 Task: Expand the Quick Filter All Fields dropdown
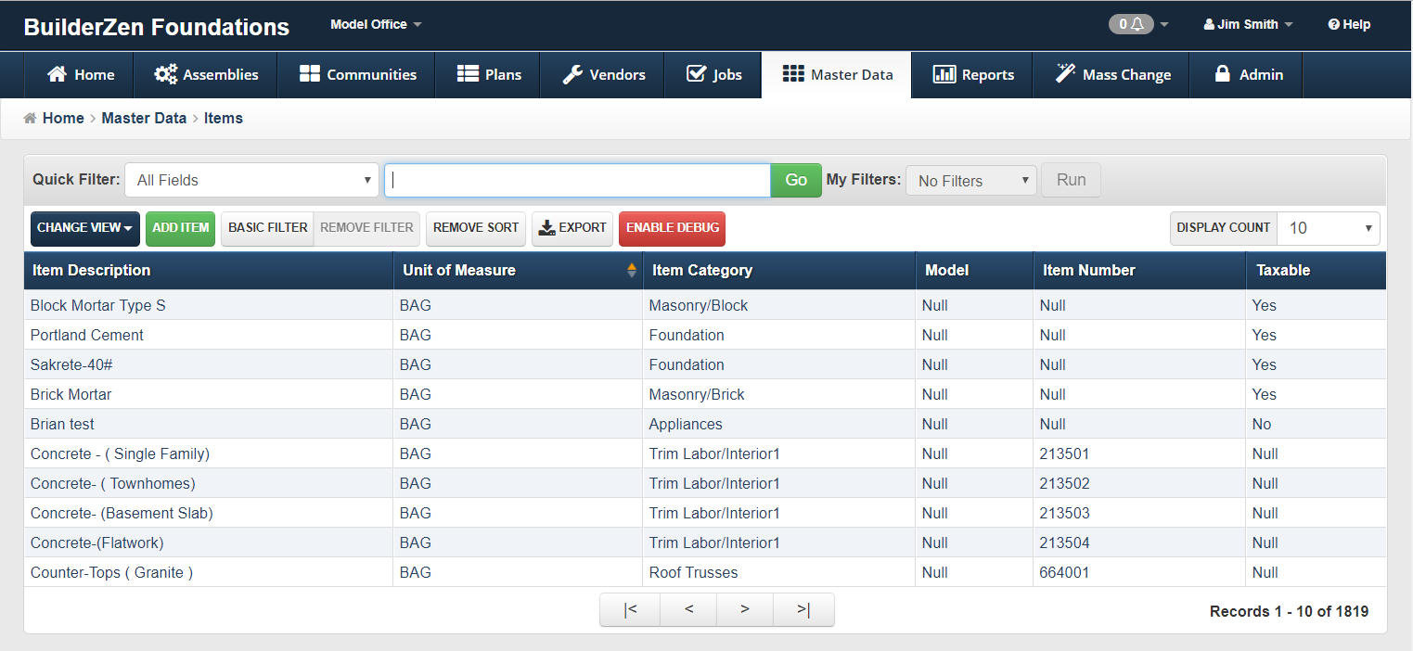[251, 181]
